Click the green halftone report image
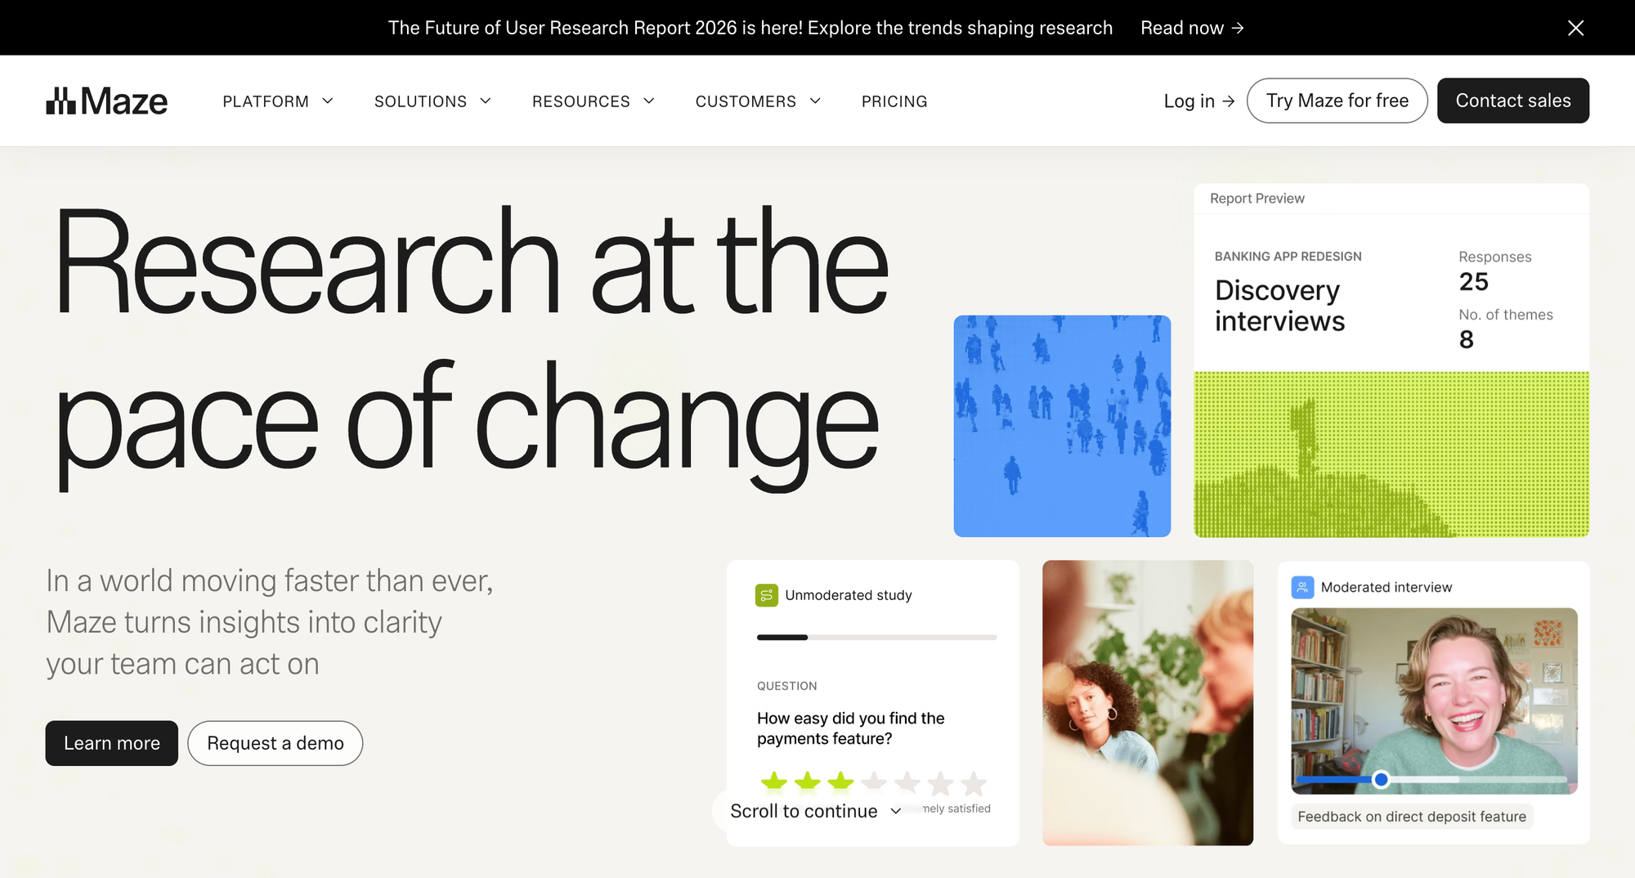The image size is (1635, 878). [x=1391, y=455]
